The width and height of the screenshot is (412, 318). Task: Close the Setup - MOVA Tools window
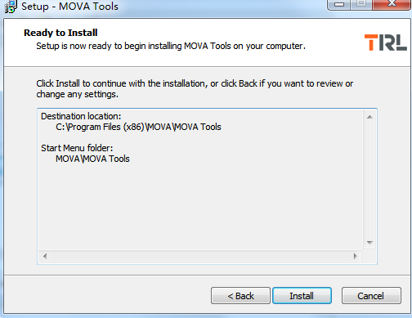pos(392,4)
